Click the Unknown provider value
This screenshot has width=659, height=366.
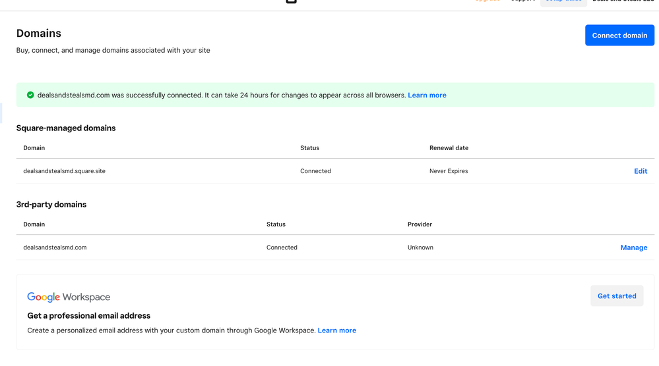click(x=420, y=248)
